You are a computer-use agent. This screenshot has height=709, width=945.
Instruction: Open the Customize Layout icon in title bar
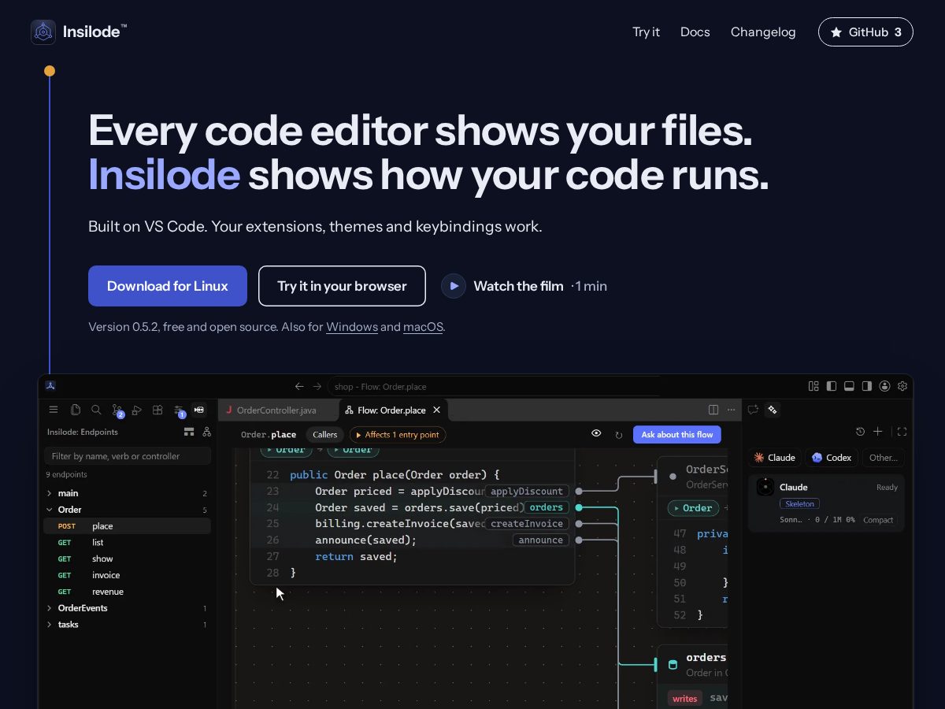click(x=813, y=386)
